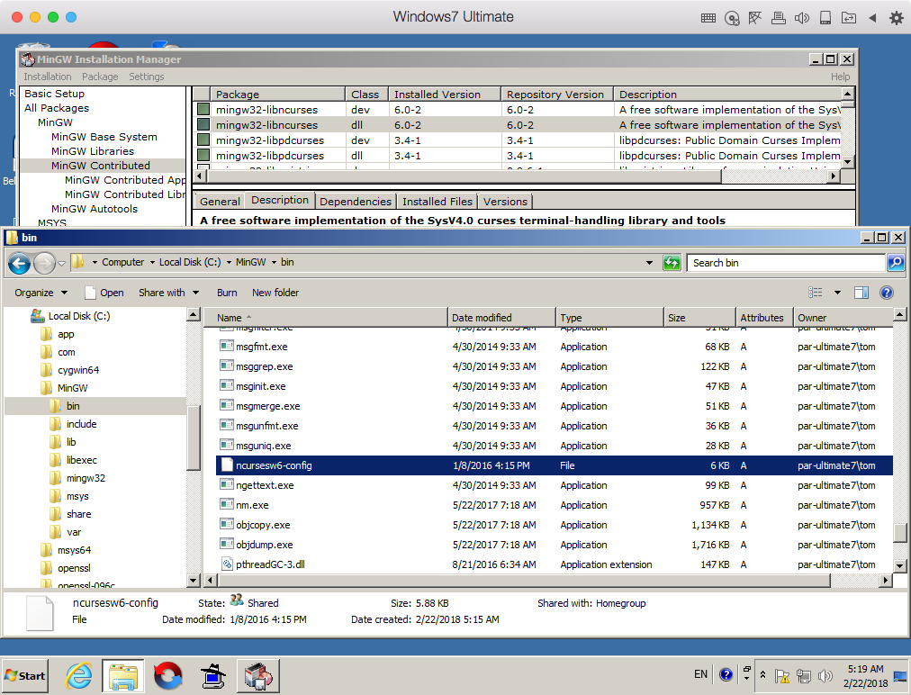Open the Installation menu in MinGW
This screenshot has width=911, height=695.
pyautogui.click(x=48, y=77)
